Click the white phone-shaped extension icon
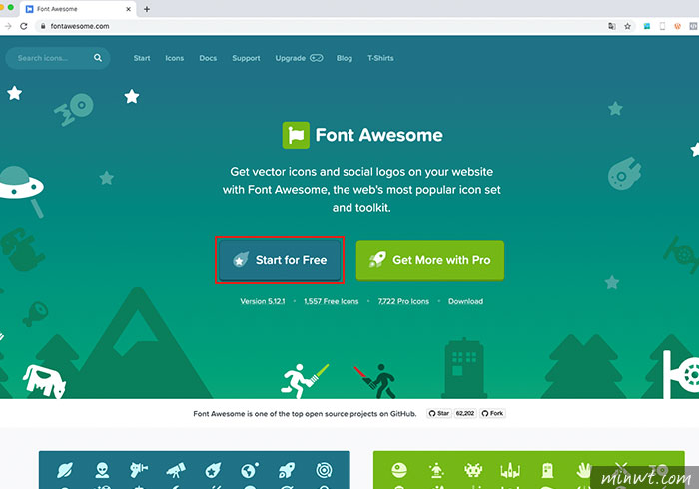The height and width of the screenshot is (489, 699). click(x=662, y=26)
